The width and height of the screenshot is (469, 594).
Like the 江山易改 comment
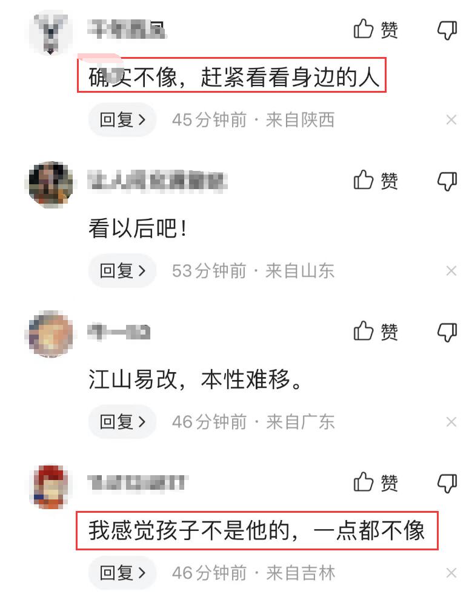pos(376,332)
